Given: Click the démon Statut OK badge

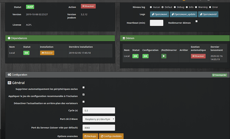Looking at the screenshot, I should (x=135, y=56).
